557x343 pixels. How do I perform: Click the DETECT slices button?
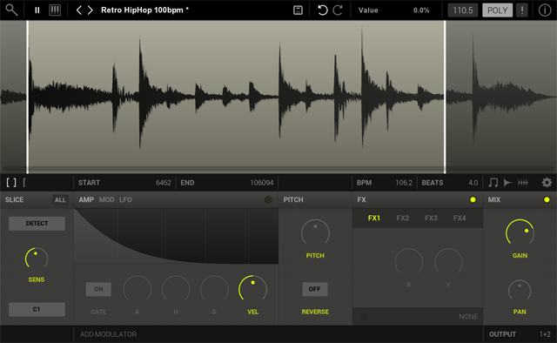tap(37, 224)
